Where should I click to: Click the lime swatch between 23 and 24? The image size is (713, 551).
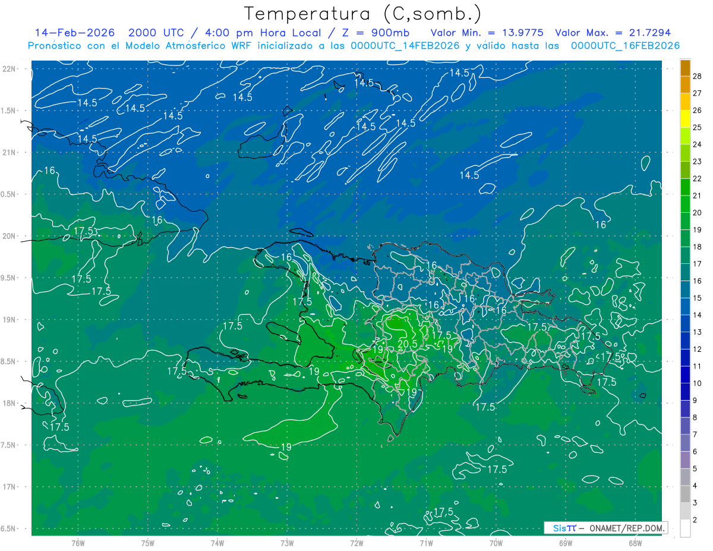point(685,153)
